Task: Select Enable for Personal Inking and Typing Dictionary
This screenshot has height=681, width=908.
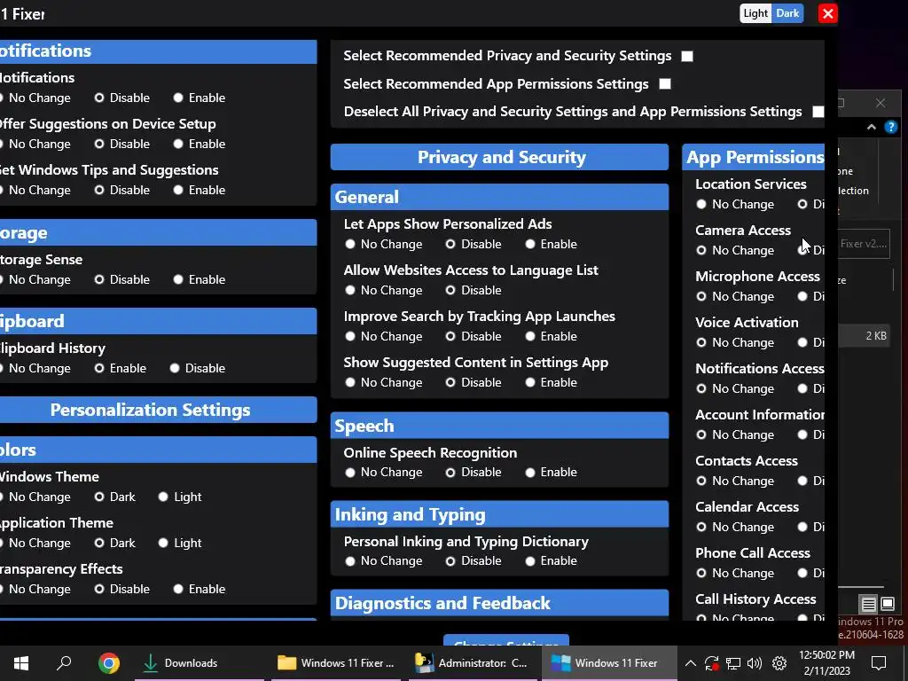Action: (530, 561)
